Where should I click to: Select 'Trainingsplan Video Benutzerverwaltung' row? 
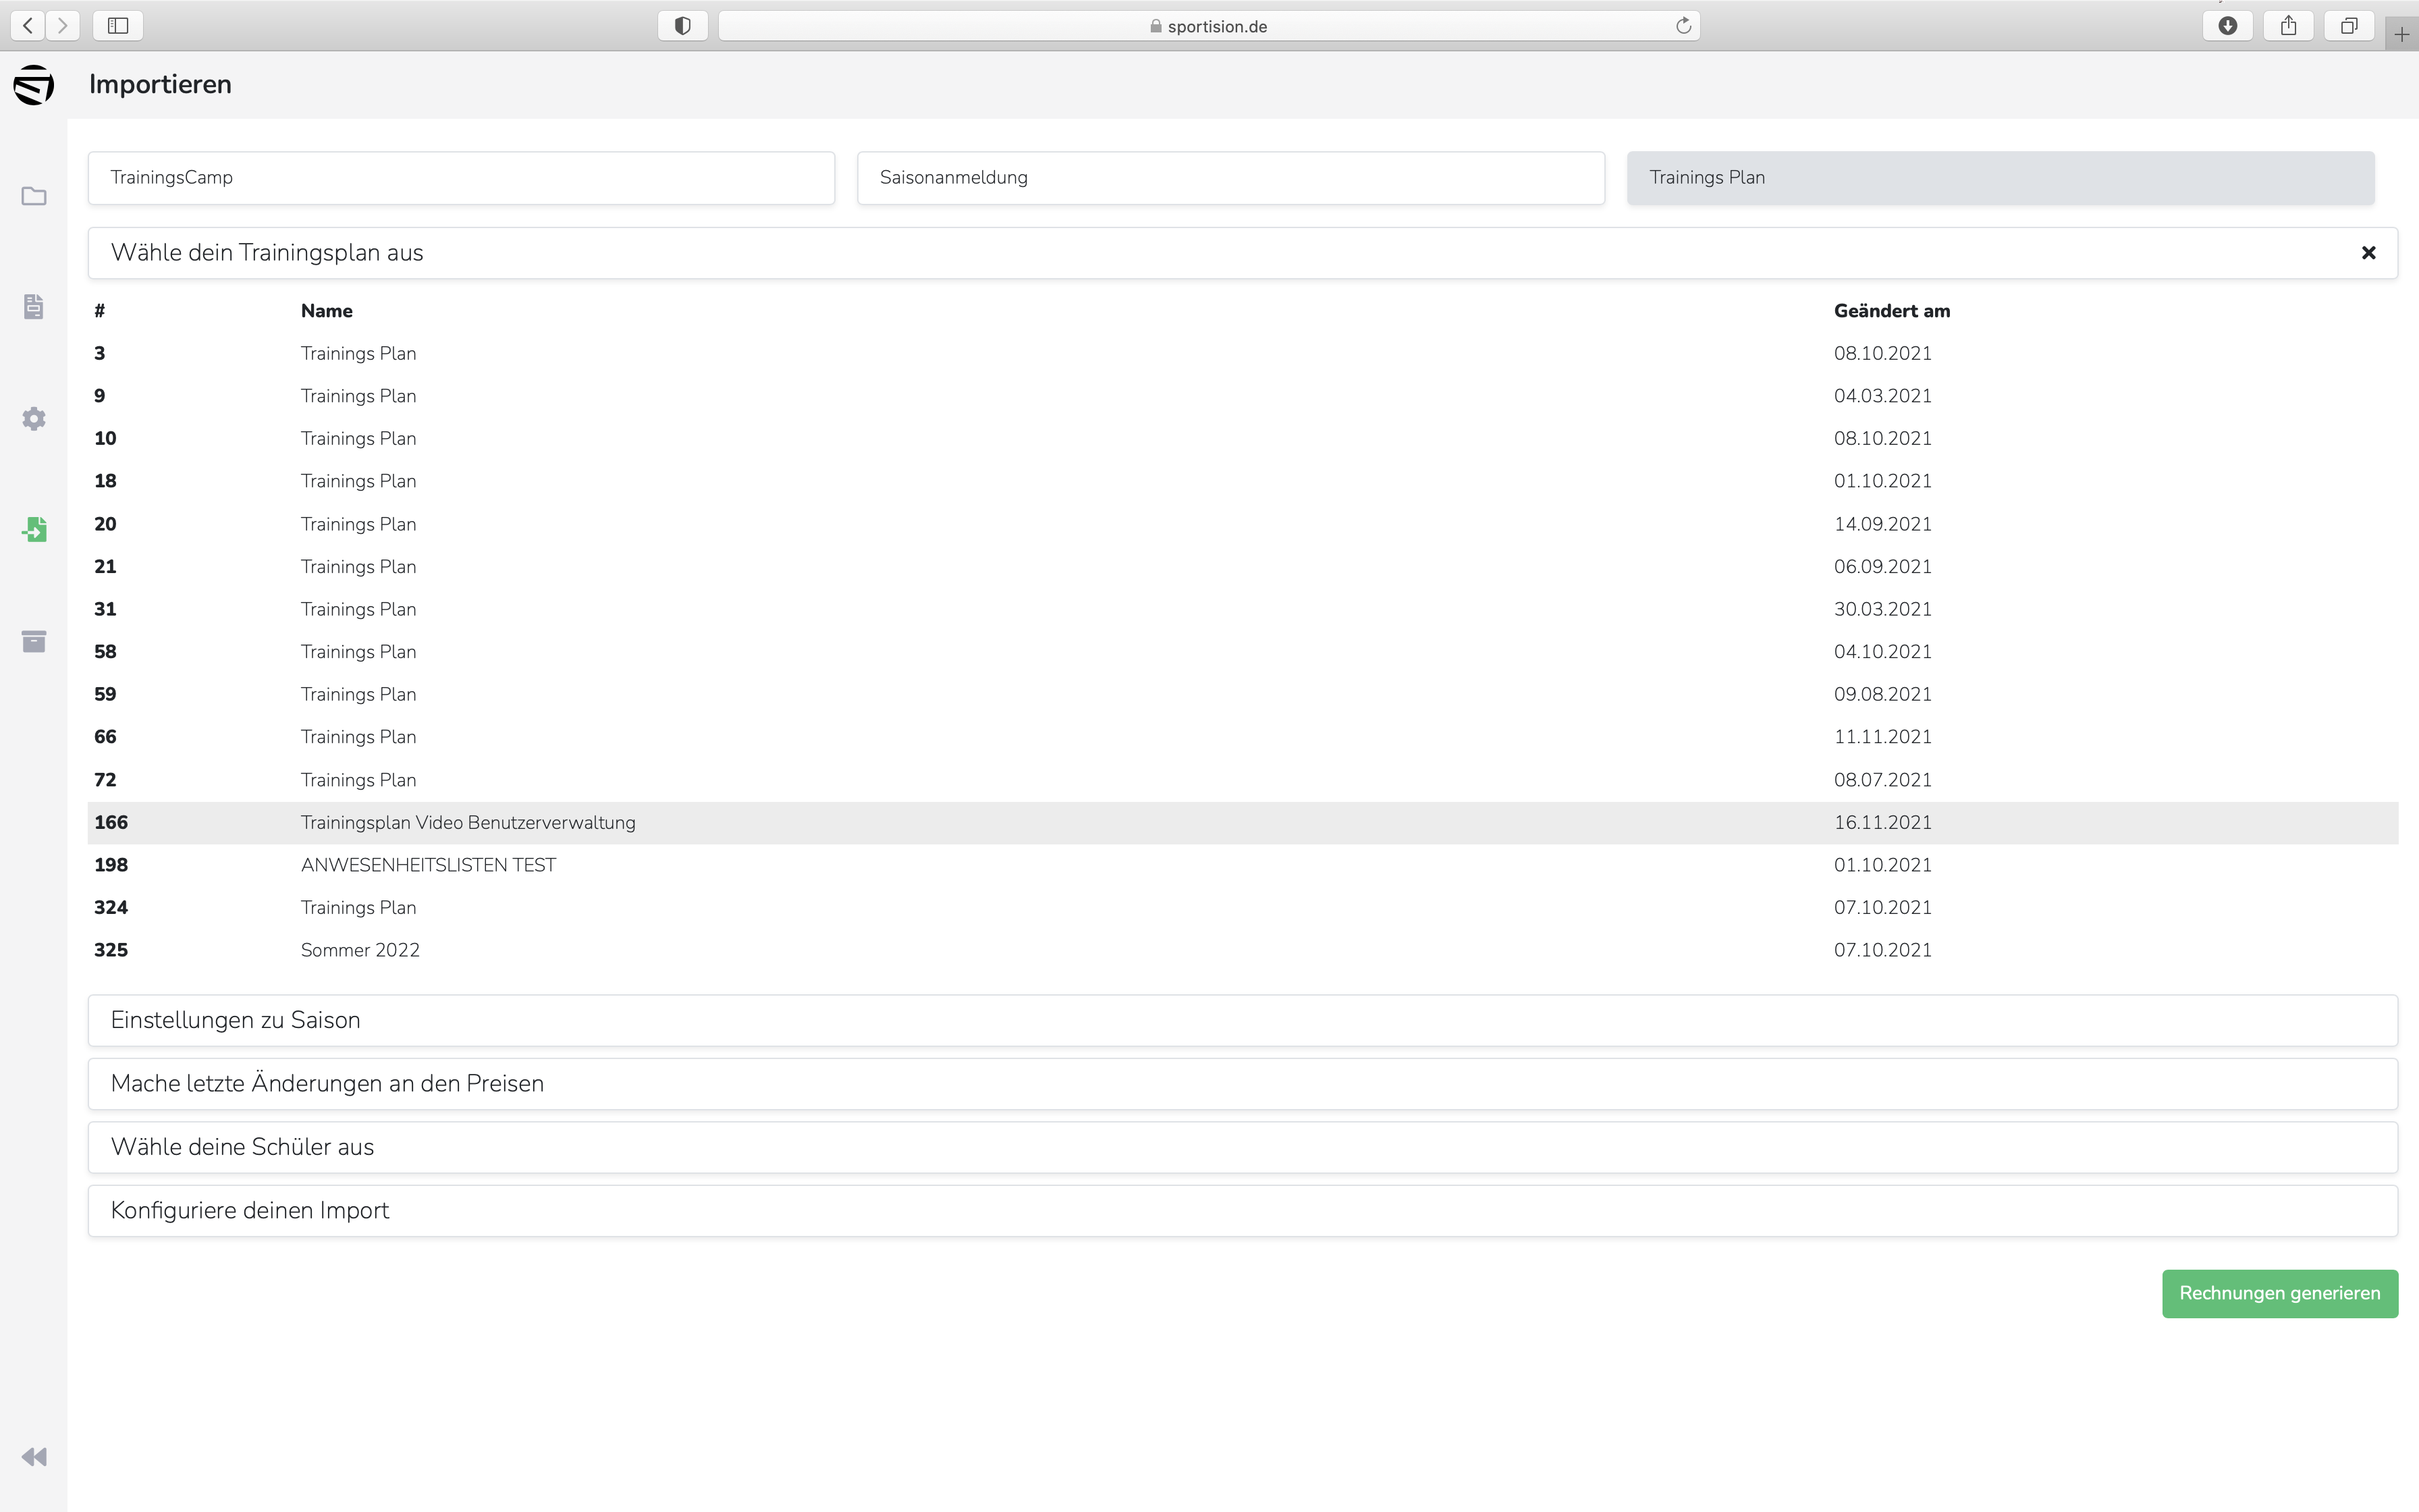[1243, 823]
